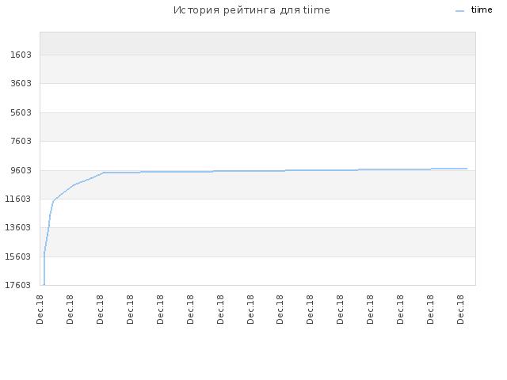
Task: Click where the line flattens near 9603
Action: pos(104,173)
